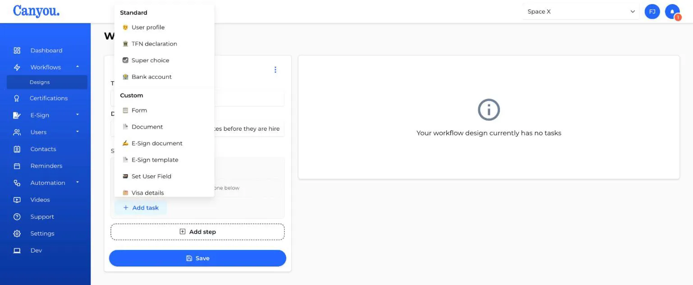Click the Add task button
The width and height of the screenshot is (693, 285).
141,208
